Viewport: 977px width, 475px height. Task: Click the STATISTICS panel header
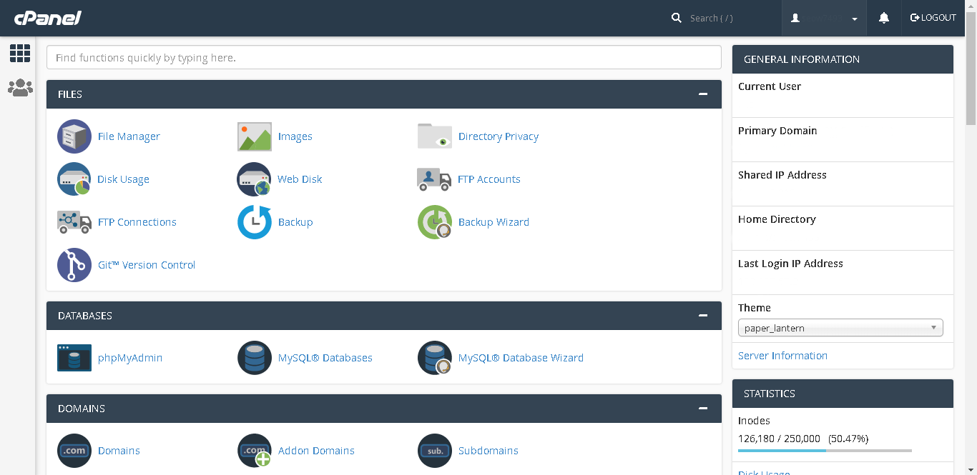click(843, 394)
